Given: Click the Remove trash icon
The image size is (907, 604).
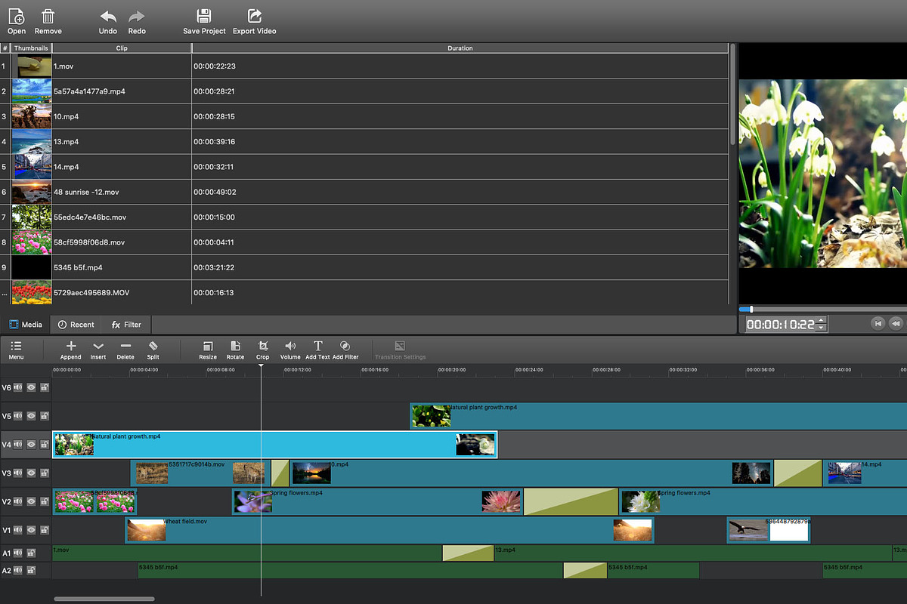Looking at the screenshot, I should (48, 16).
